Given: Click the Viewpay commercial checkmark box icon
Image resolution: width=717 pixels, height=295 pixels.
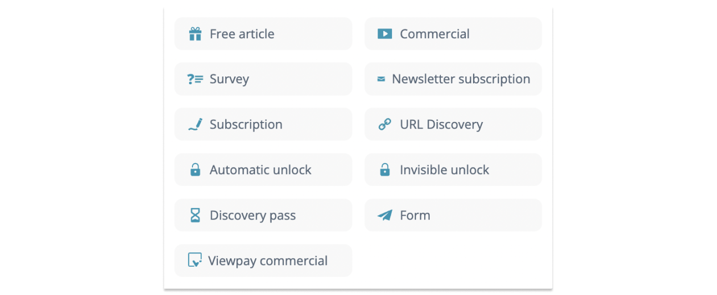Looking at the screenshot, I should click(x=195, y=260).
